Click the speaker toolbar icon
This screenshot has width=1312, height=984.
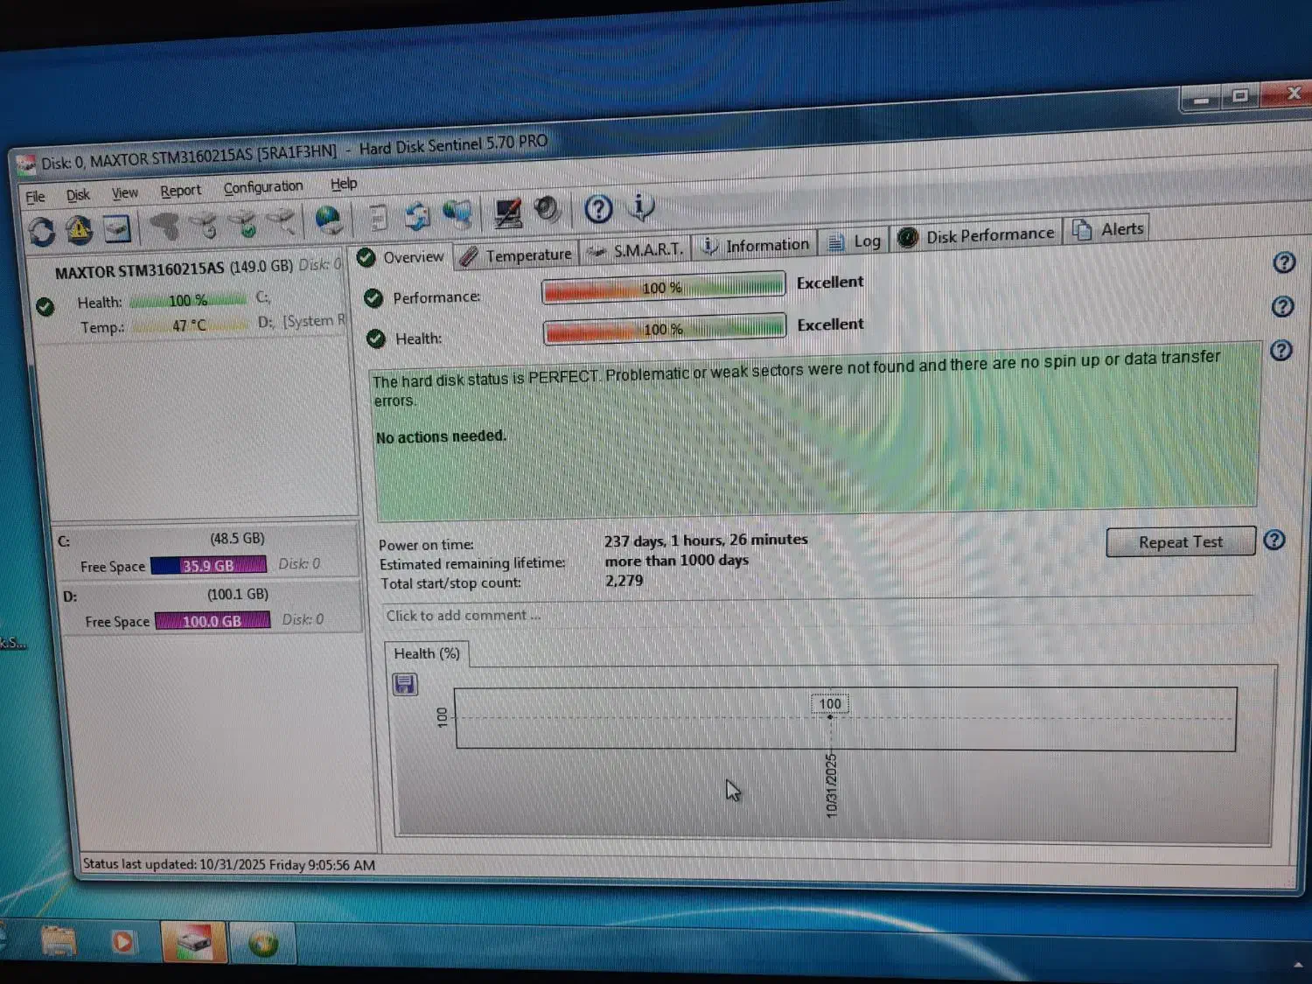(548, 210)
